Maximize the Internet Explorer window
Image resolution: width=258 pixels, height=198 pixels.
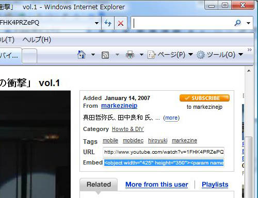(225, 5)
